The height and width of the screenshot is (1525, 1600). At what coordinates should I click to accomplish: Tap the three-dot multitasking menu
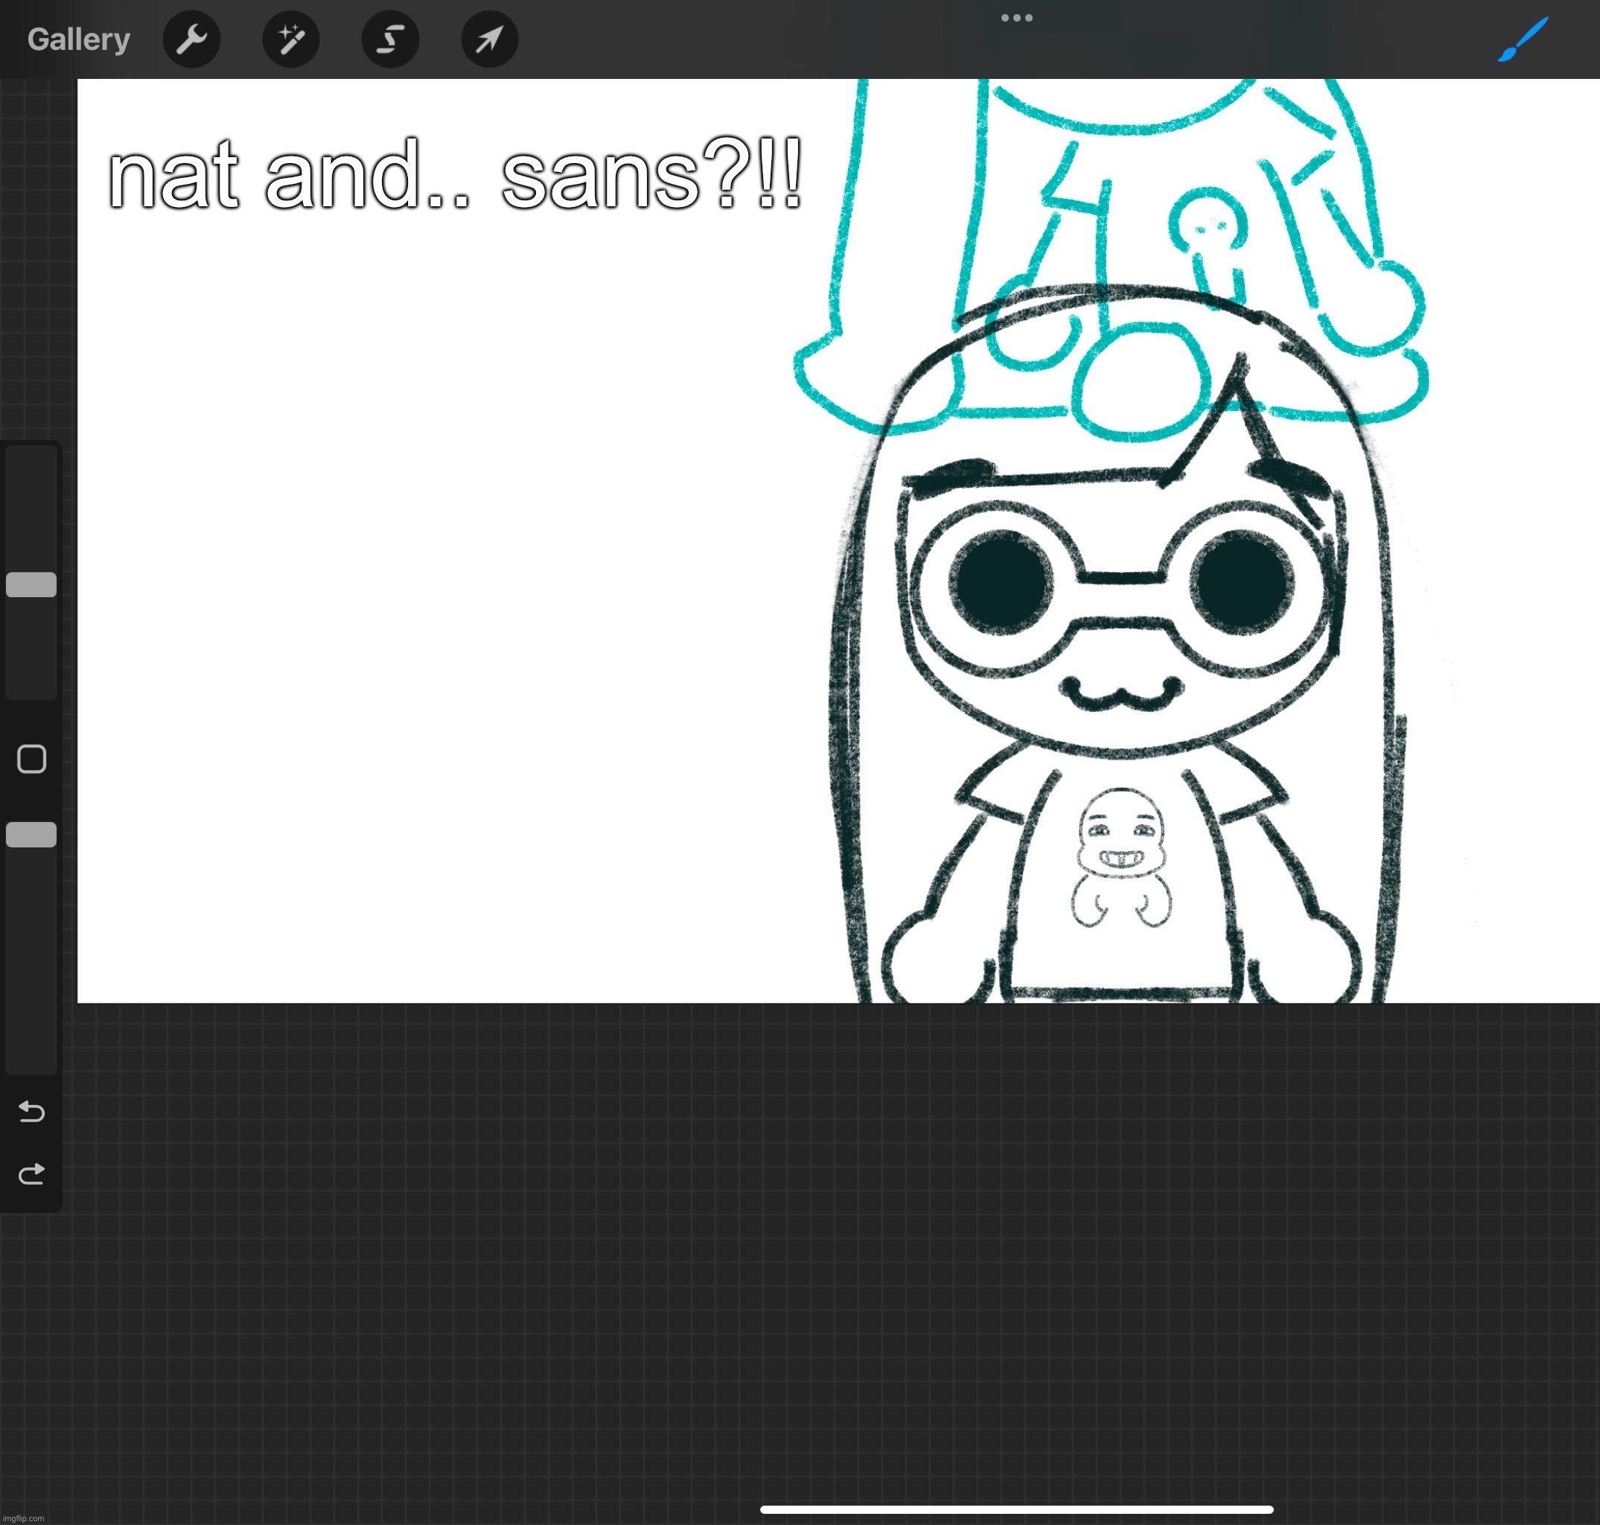pyautogui.click(x=1016, y=17)
